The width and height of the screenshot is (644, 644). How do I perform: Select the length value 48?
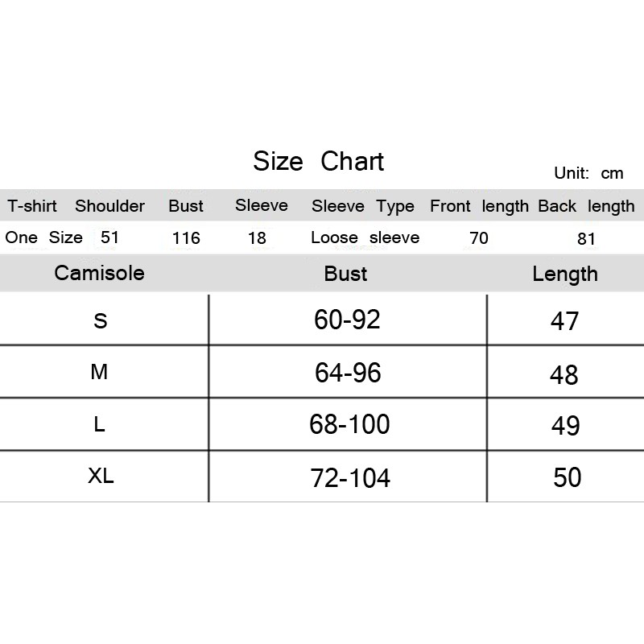pyautogui.click(x=564, y=375)
